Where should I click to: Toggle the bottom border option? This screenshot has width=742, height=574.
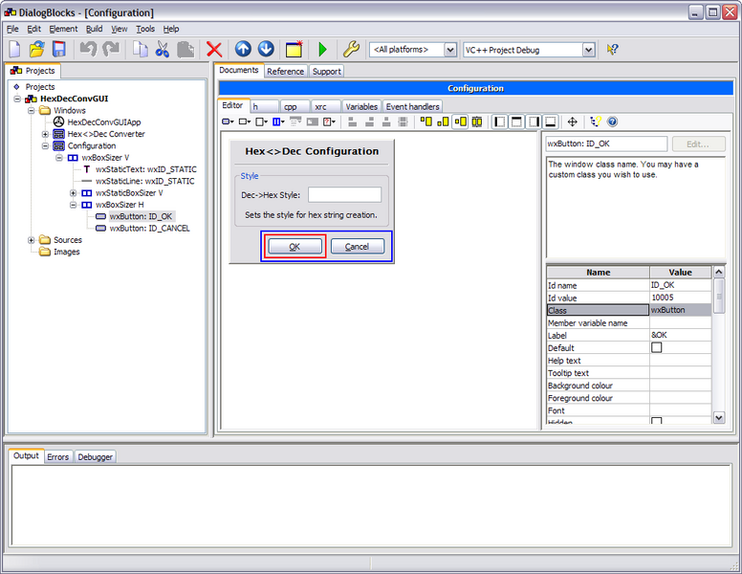[551, 121]
